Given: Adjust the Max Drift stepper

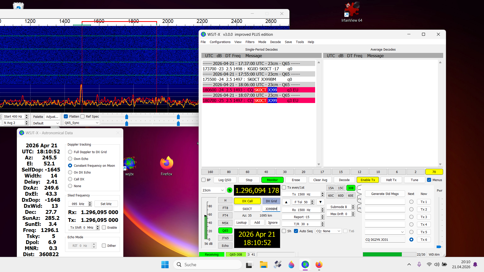Looking at the screenshot, I should (x=353, y=214).
